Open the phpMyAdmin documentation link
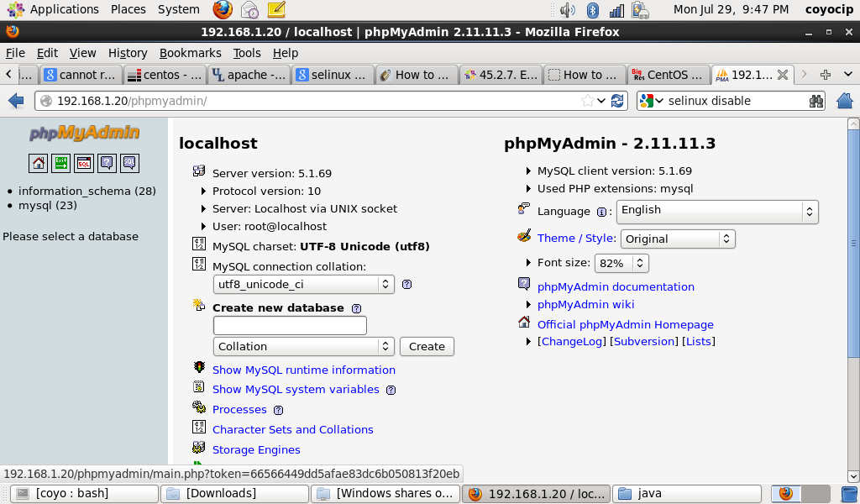This screenshot has width=860, height=504. 616,286
